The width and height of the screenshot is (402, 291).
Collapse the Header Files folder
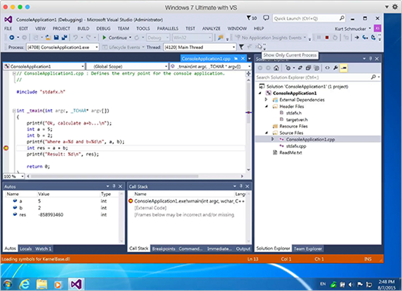click(x=266, y=106)
